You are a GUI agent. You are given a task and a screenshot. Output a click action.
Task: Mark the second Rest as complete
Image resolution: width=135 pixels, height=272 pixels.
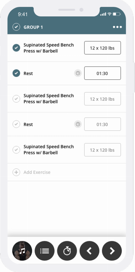(x=16, y=124)
